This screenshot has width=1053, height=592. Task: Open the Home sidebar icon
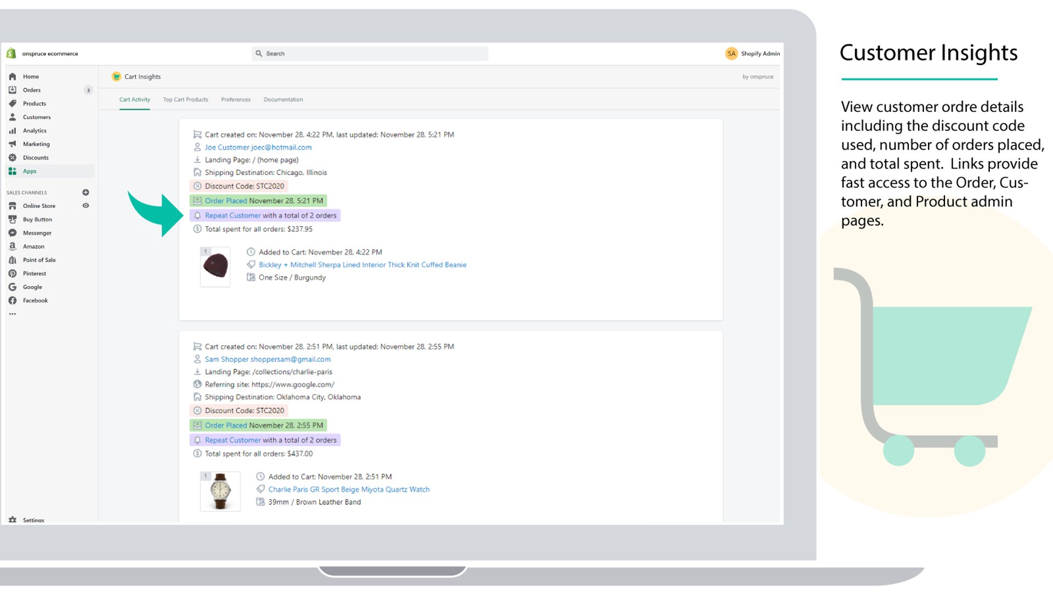coord(13,77)
